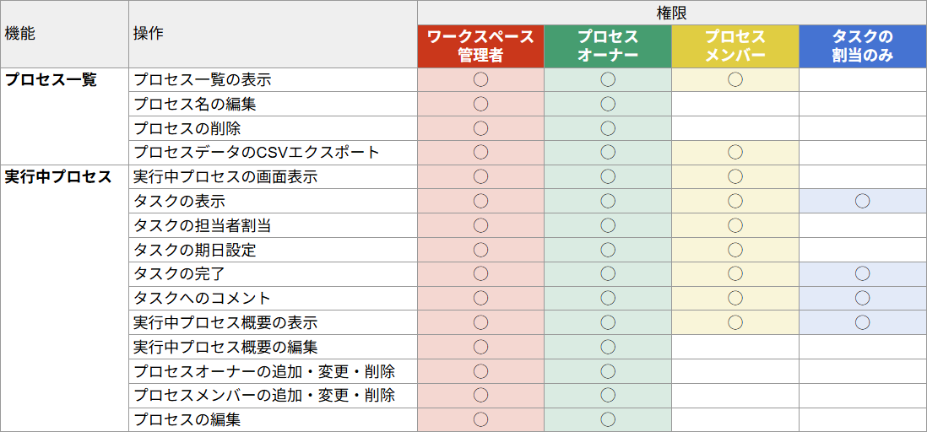Click the blue タスクの割当のみ header cell
927x432 pixels.
[x=862, y=46]
